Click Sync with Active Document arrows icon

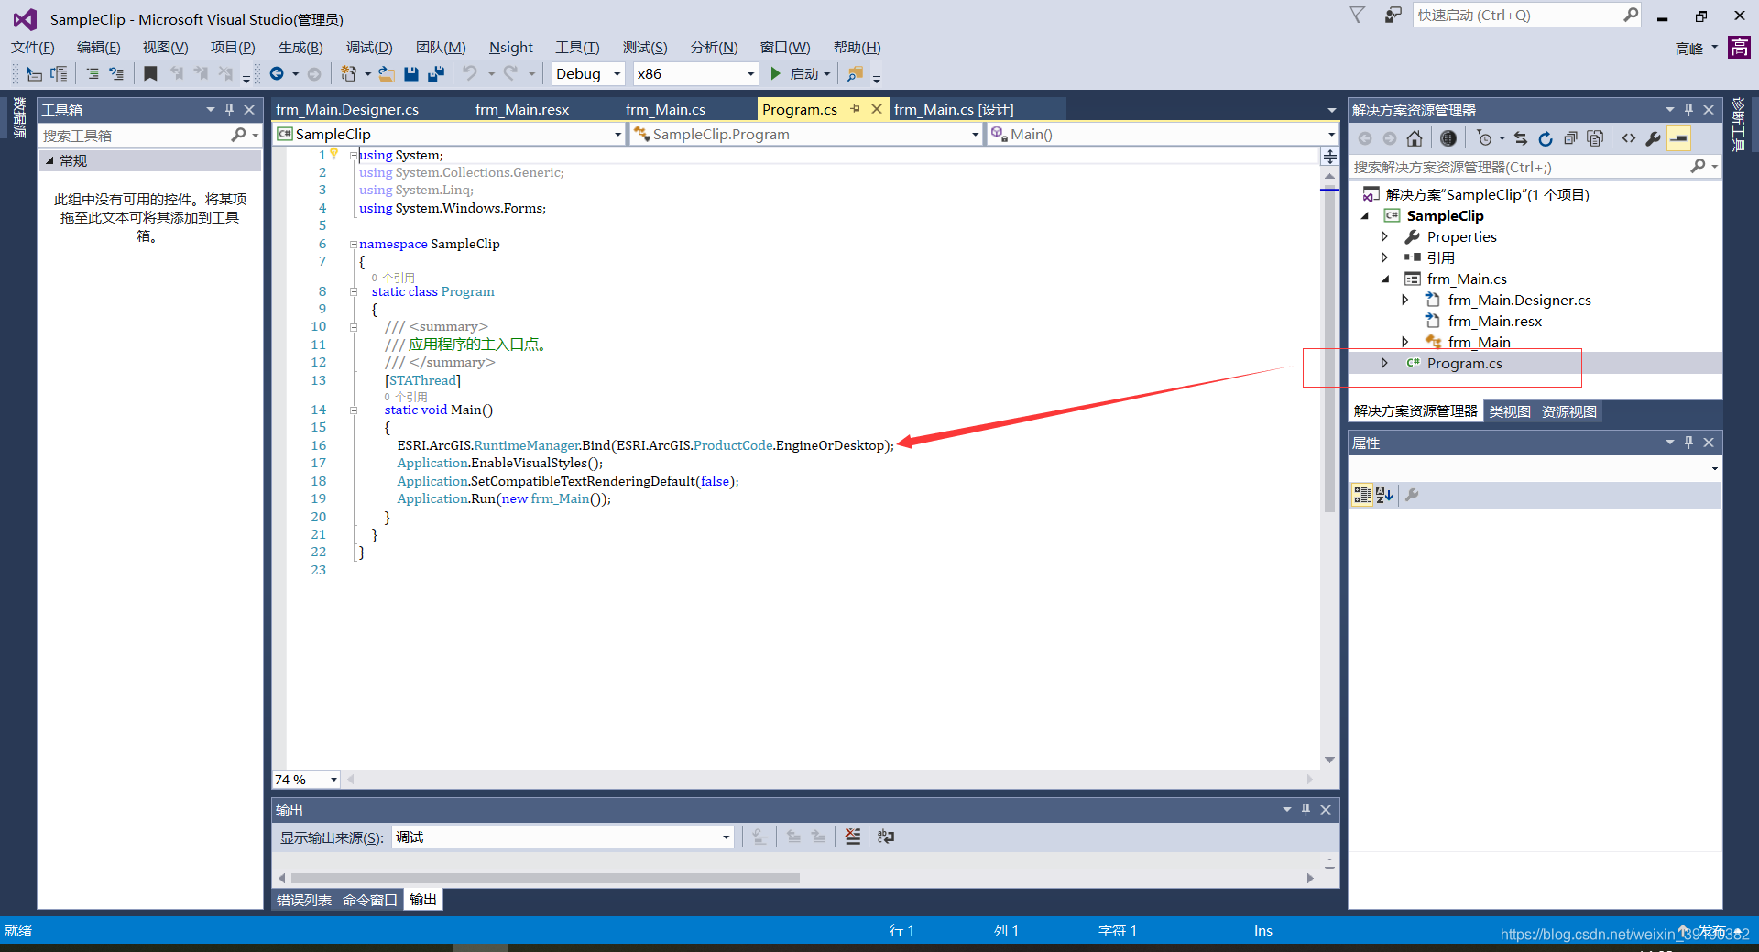pyautogui.click(x=1521, y=138)
